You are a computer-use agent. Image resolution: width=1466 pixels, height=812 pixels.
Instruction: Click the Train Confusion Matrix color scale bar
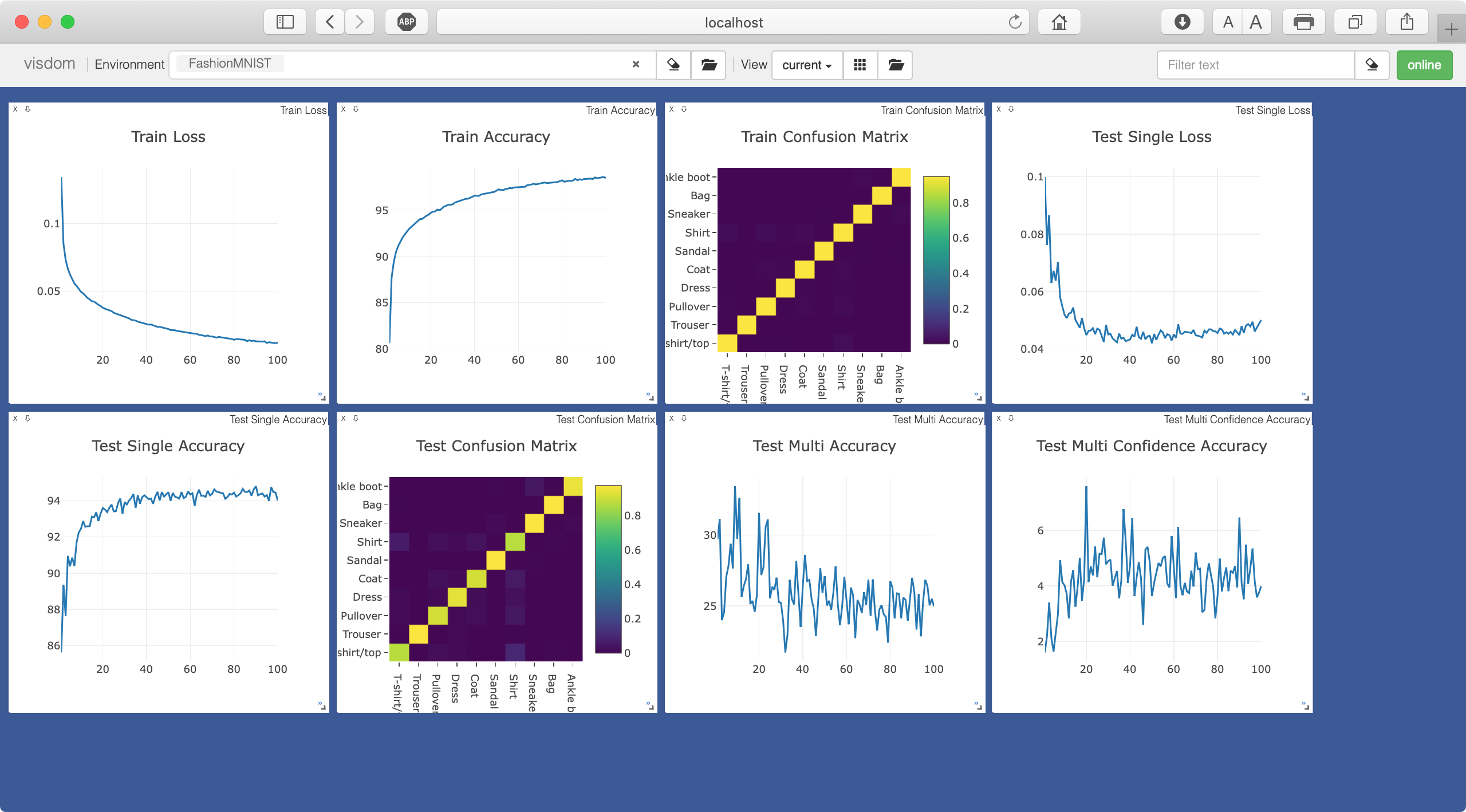(936, 260)
